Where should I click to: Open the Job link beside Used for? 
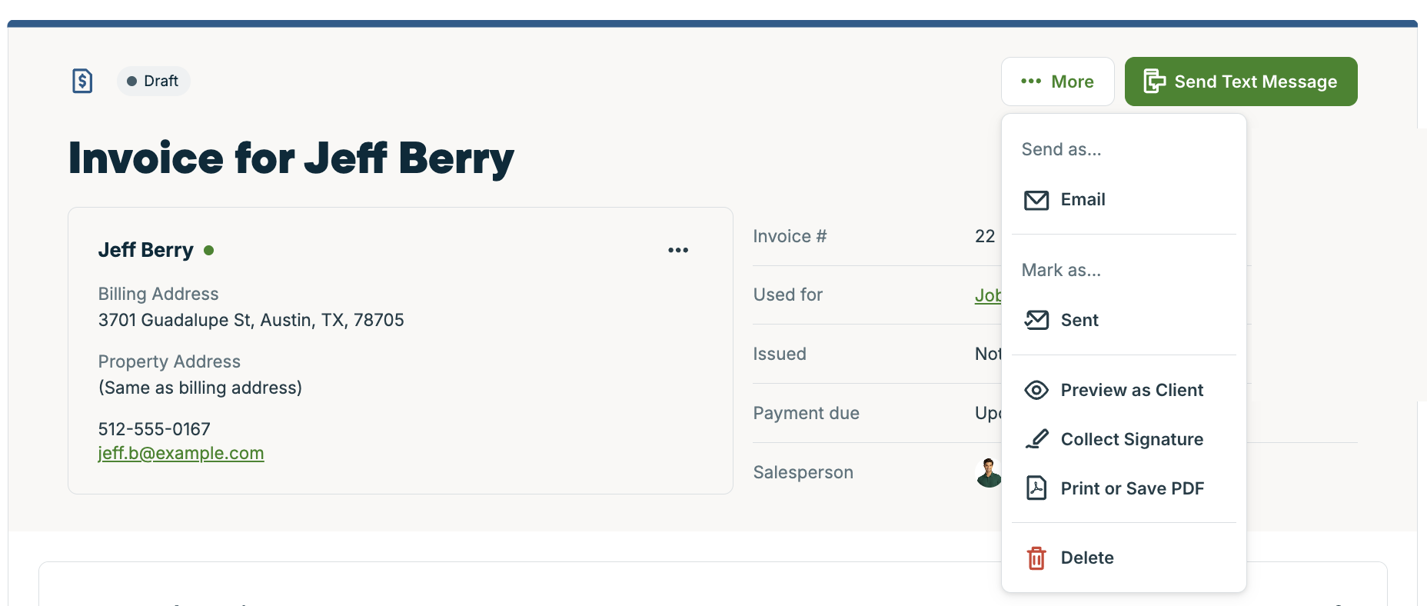[x=987, y=295]
